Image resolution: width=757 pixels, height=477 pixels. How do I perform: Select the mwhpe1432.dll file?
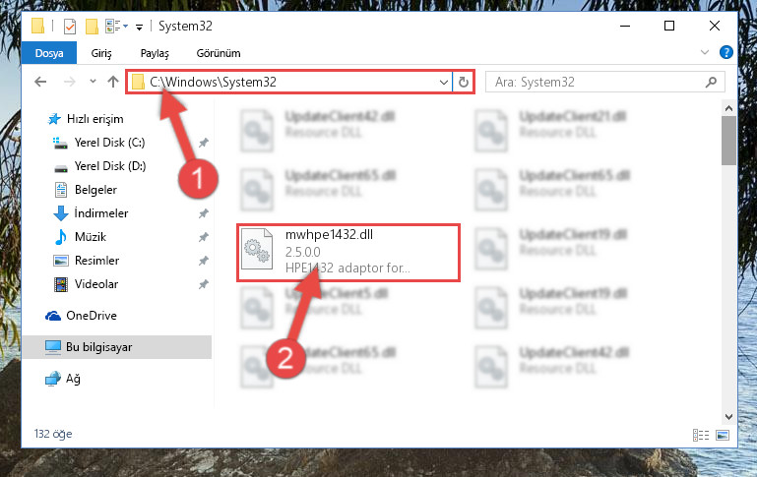tap(348, 253)
